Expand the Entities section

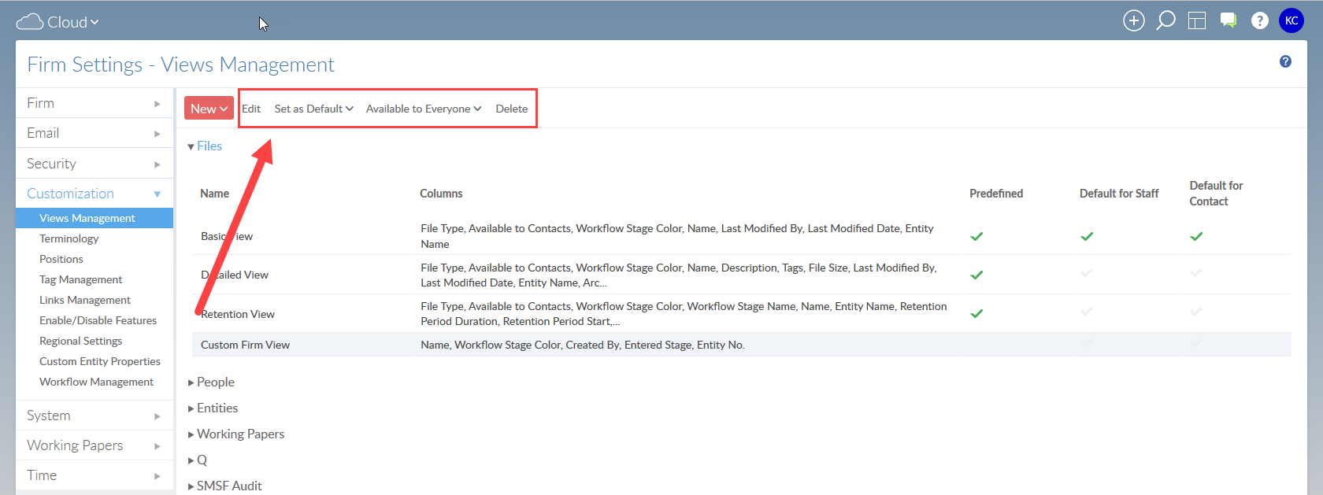213,408
